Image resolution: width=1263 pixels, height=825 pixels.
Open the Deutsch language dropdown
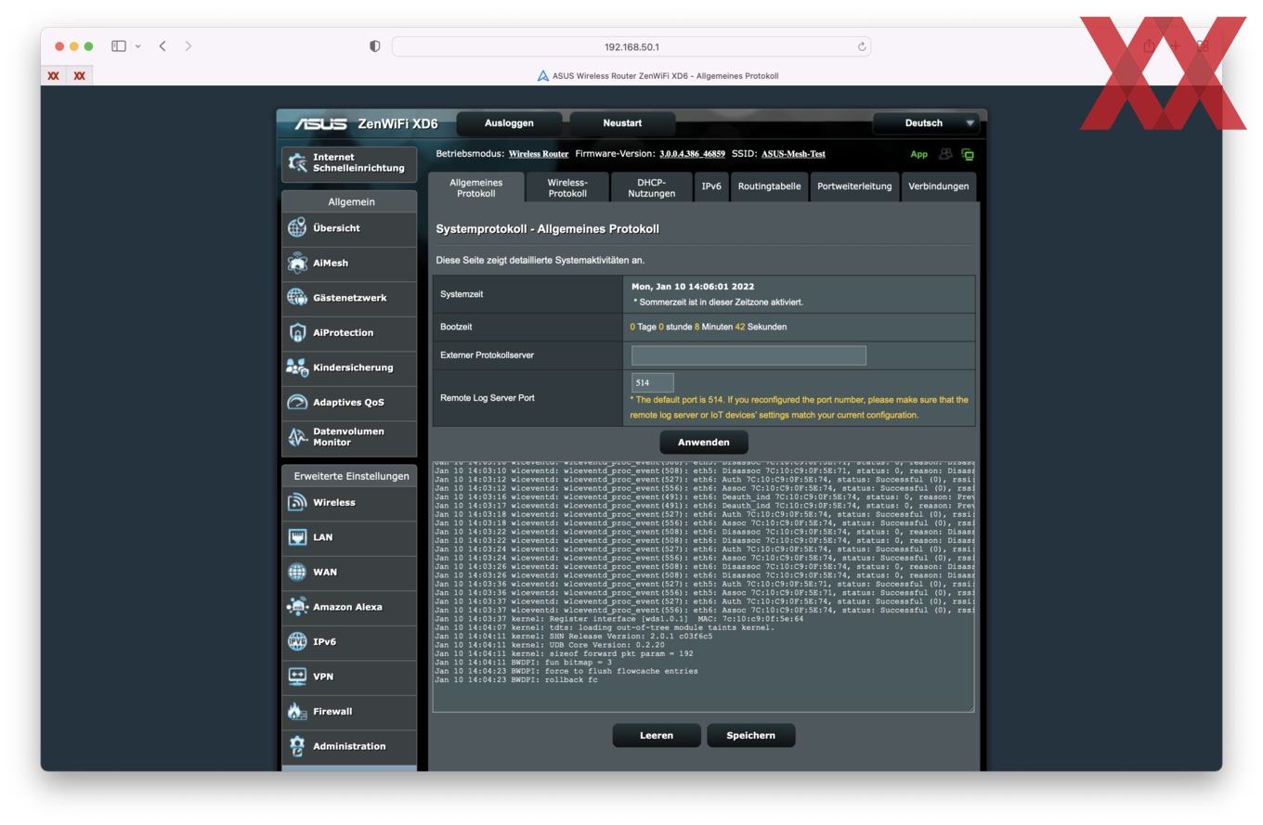tap(925, 122)
